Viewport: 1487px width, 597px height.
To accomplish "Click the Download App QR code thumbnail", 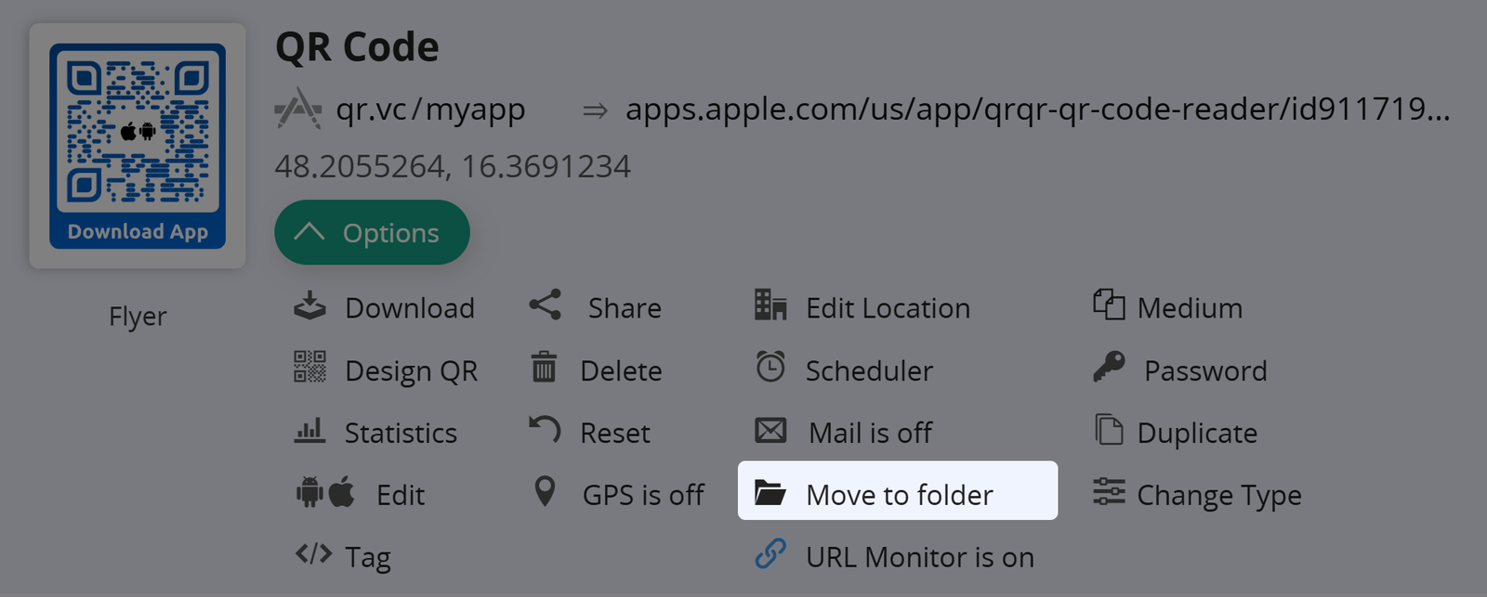I will [138, 146].
